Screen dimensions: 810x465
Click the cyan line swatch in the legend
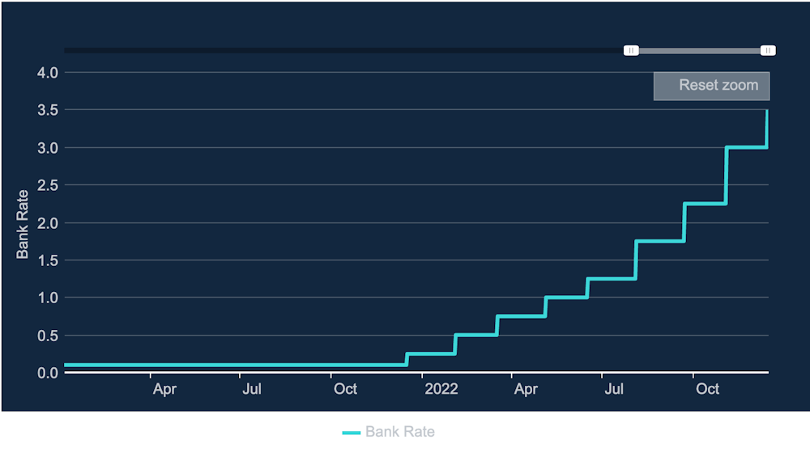[352, 433]
